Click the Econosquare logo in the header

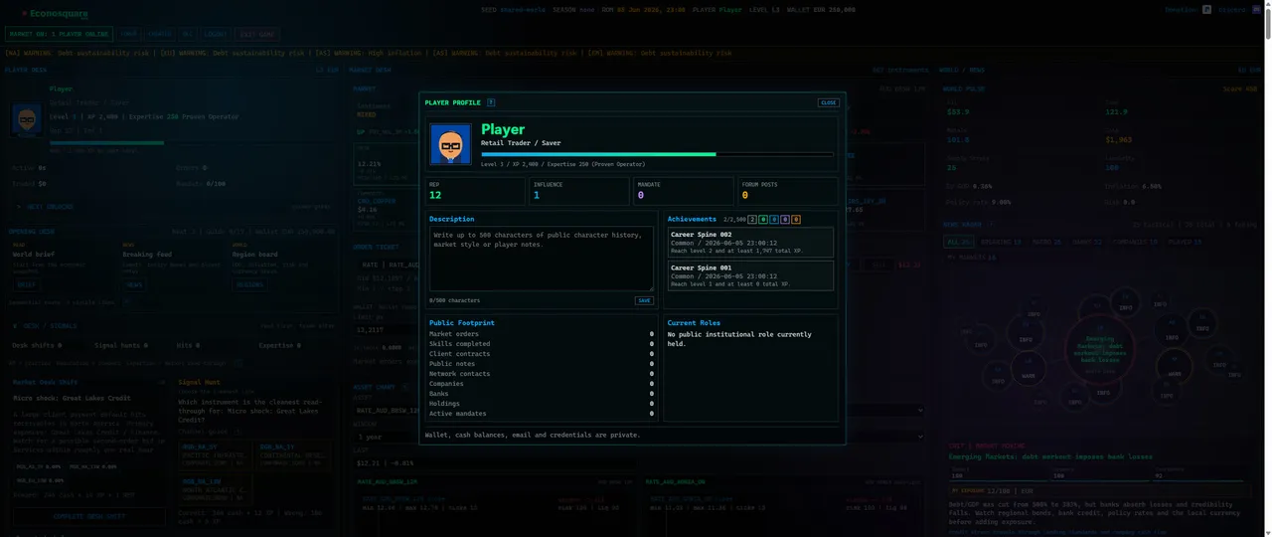click(x=55, y=14)
